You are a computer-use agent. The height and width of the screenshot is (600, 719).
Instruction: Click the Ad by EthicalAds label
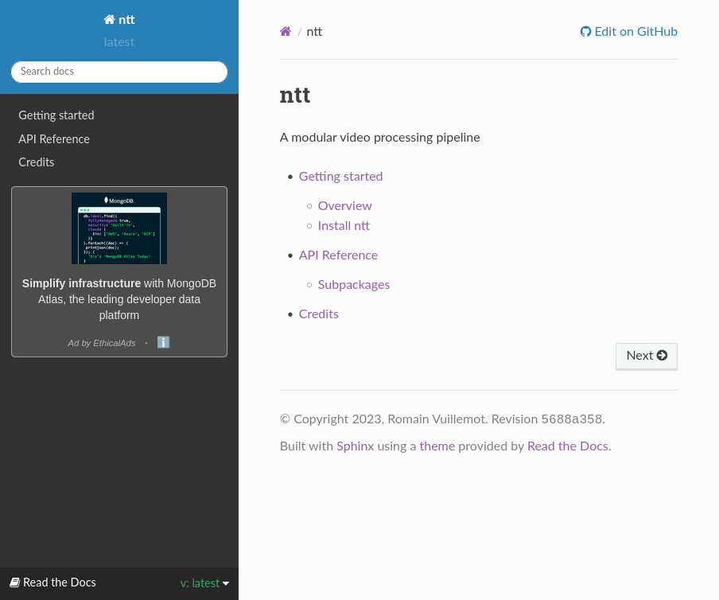coord(102,343)
